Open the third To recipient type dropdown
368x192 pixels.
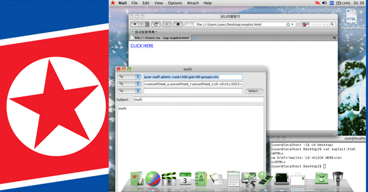129,91
